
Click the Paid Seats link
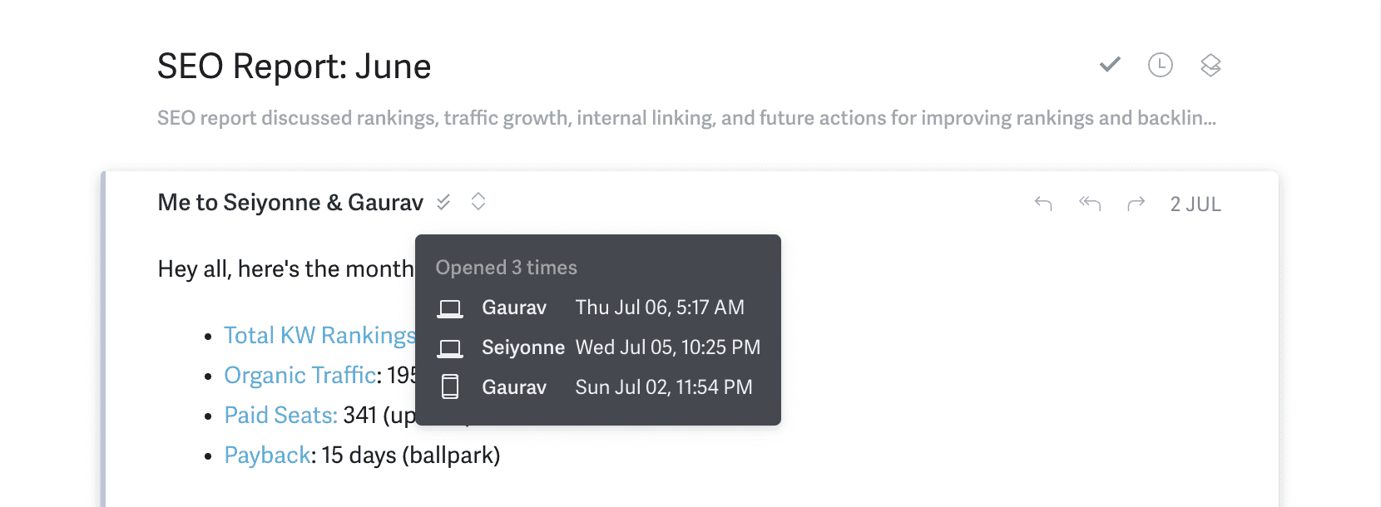pos(281,415)
